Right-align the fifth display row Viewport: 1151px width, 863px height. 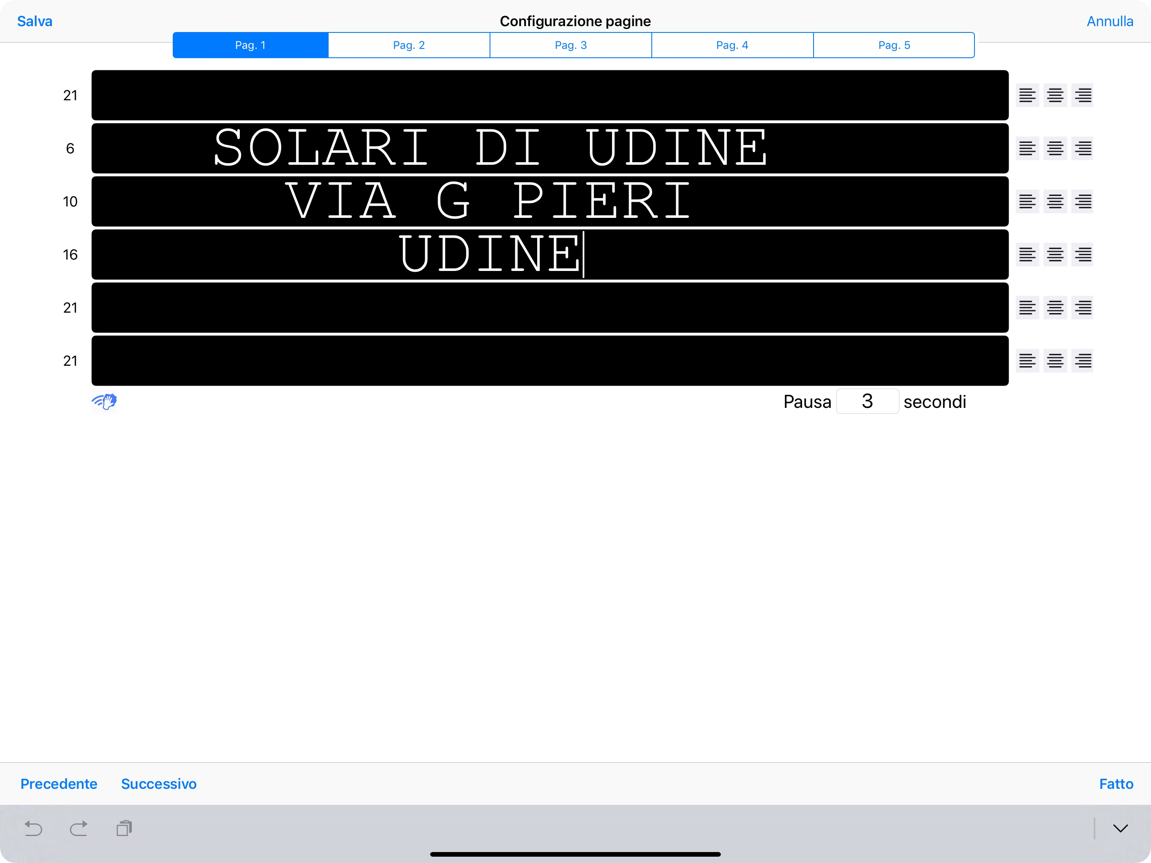[x=1082, y=308]
